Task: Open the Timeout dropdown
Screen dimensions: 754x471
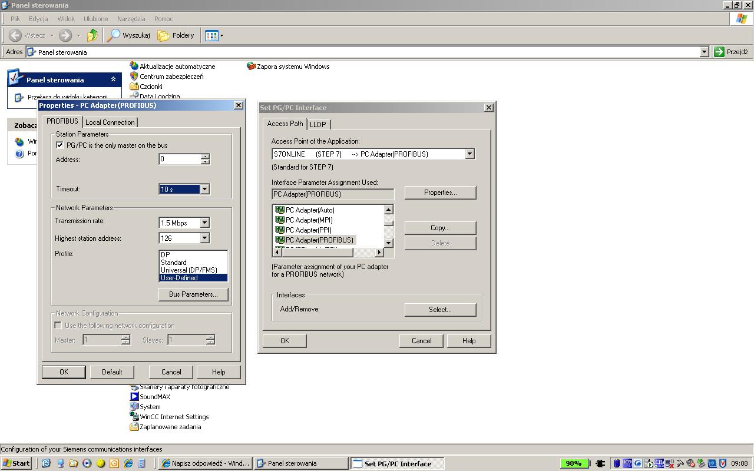Action: point(204,189)
